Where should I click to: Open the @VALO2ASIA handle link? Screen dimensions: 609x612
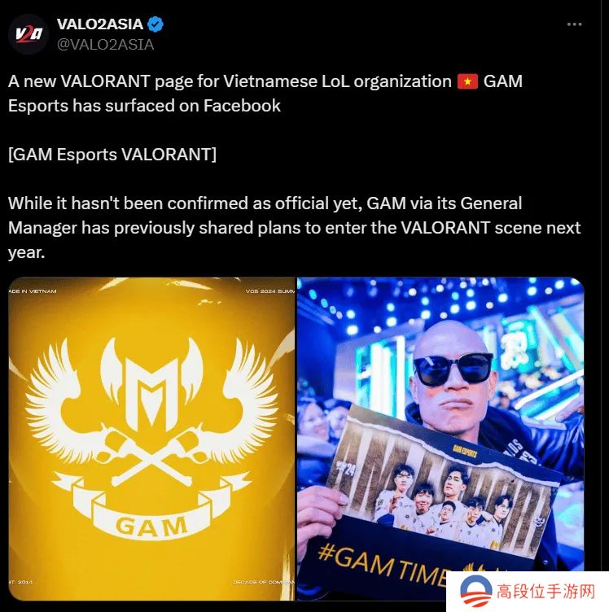[105, 45]
